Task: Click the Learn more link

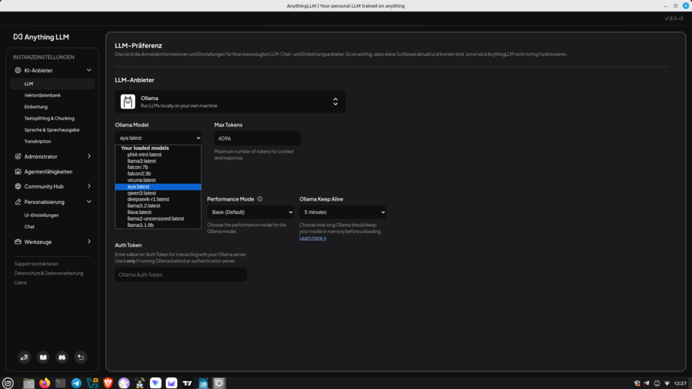Action: pyautogui.click(x=313, y=238)
